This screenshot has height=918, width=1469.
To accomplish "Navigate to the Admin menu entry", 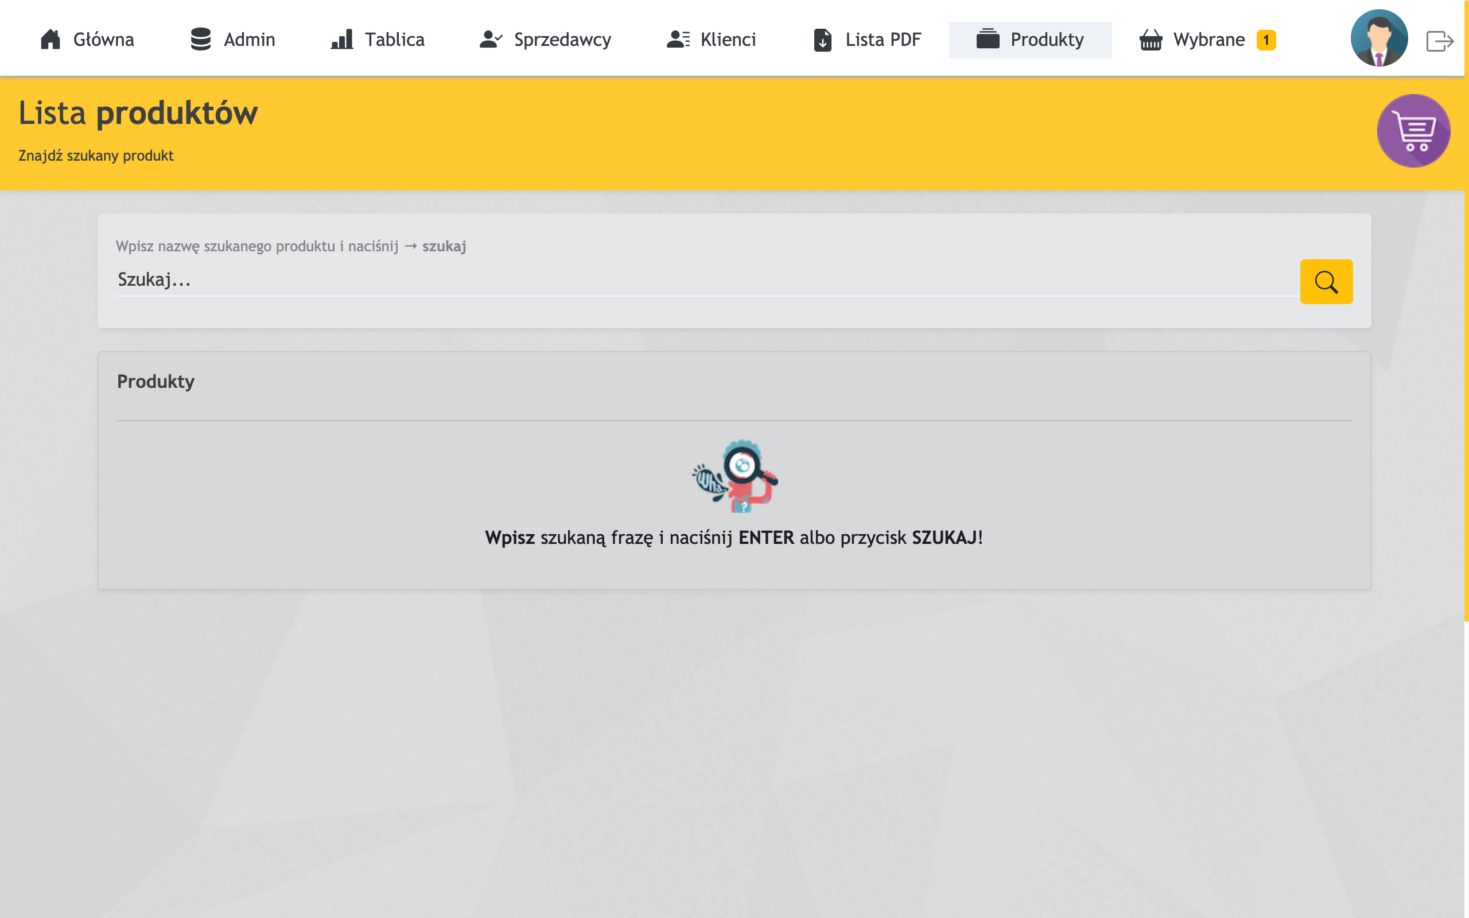I will click(249, 40).
